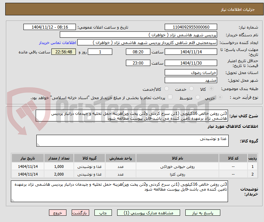
Task: Toggle the اسناد خزانه اسلامی payment checkbox
Action: [170, 97]
